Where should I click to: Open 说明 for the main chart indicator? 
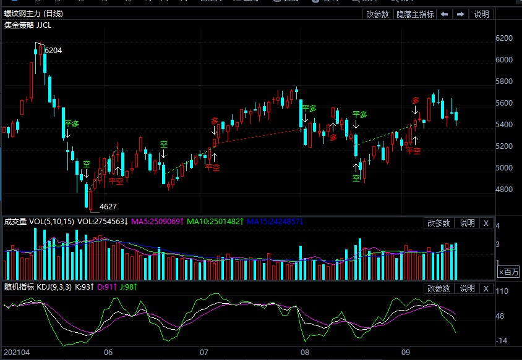[481, 14]
